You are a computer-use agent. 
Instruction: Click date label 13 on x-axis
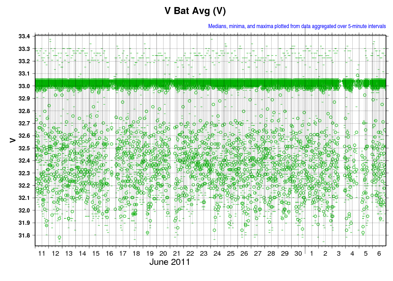(x=69, y=253)
